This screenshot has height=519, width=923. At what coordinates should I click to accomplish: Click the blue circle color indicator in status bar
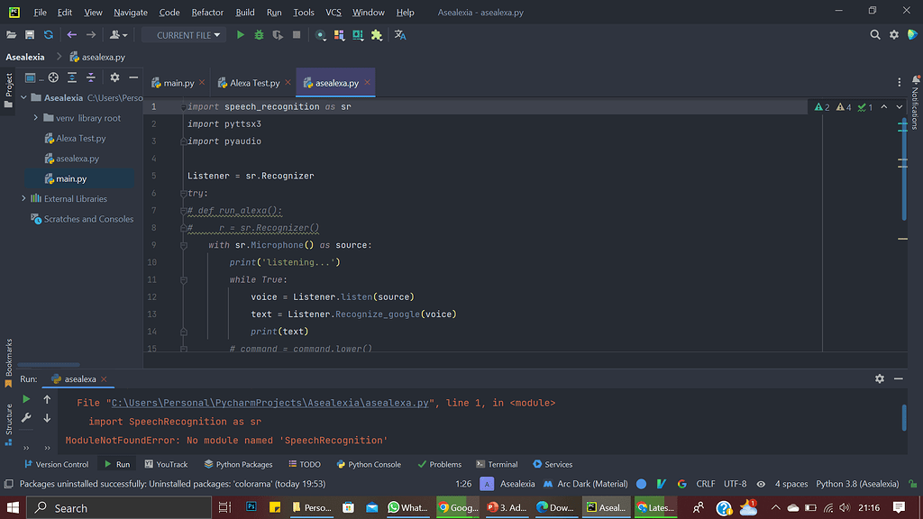click(641, 484)
